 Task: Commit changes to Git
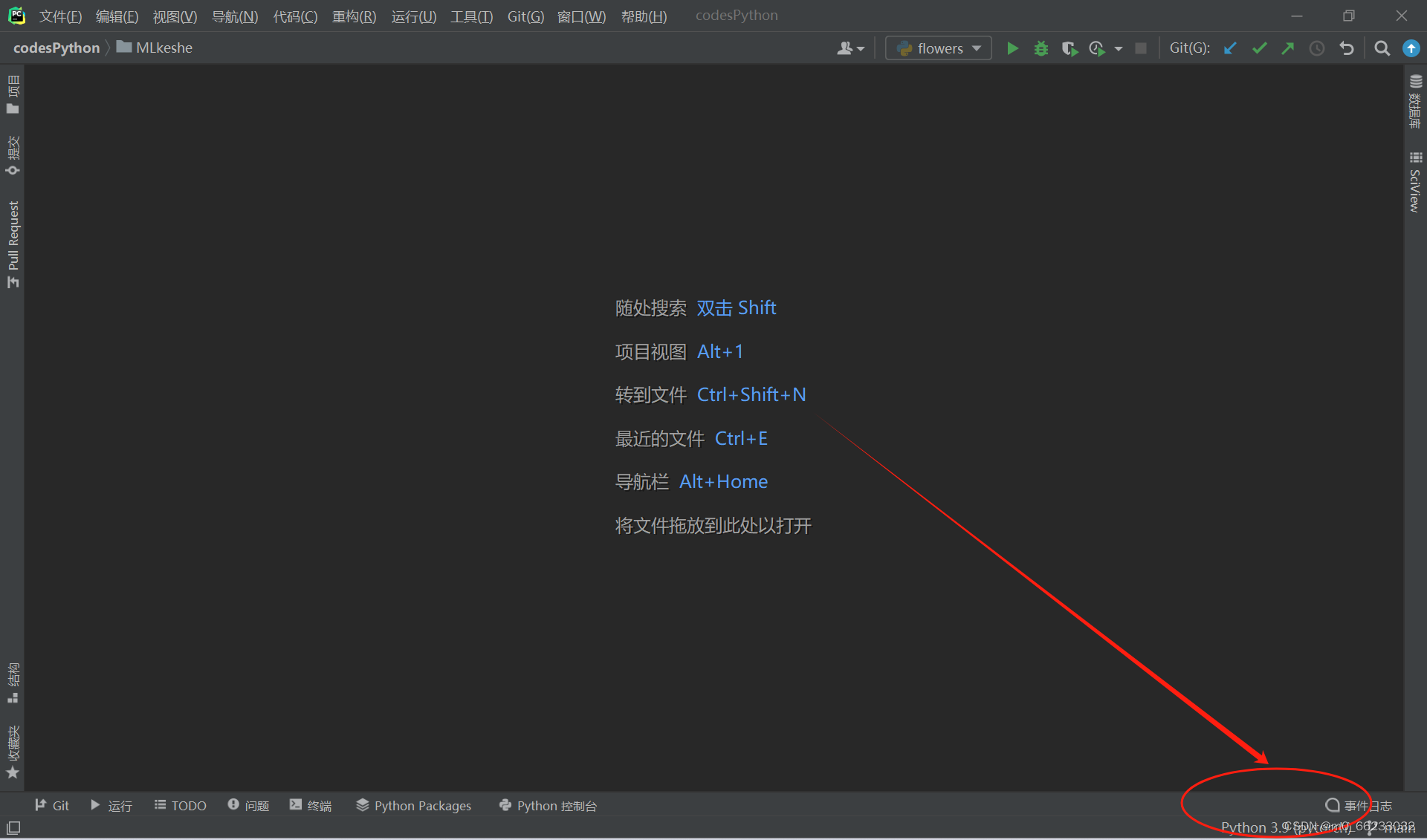[1259, 48]
